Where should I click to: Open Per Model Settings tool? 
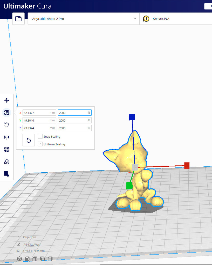click(6, 149)
